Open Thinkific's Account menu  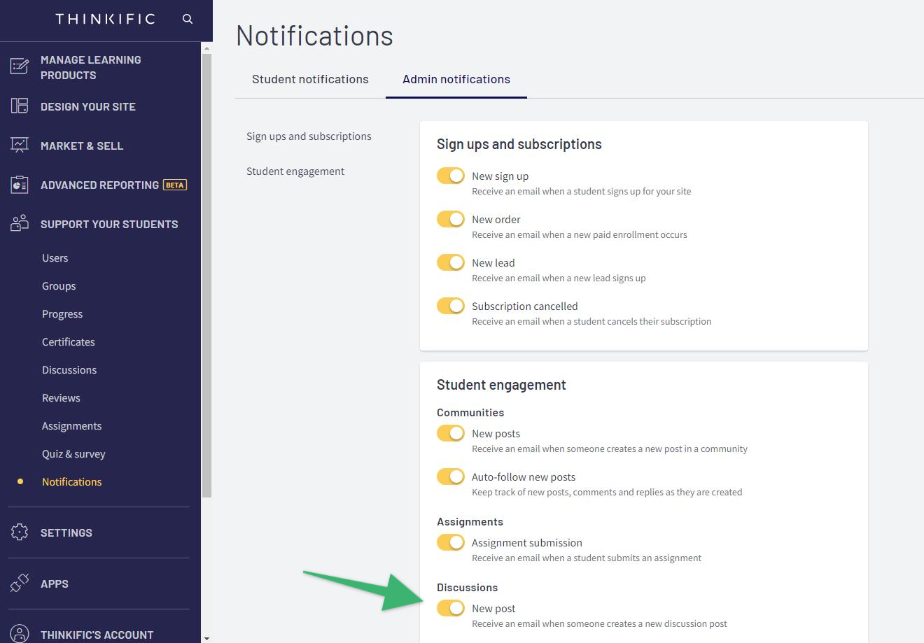97,635
